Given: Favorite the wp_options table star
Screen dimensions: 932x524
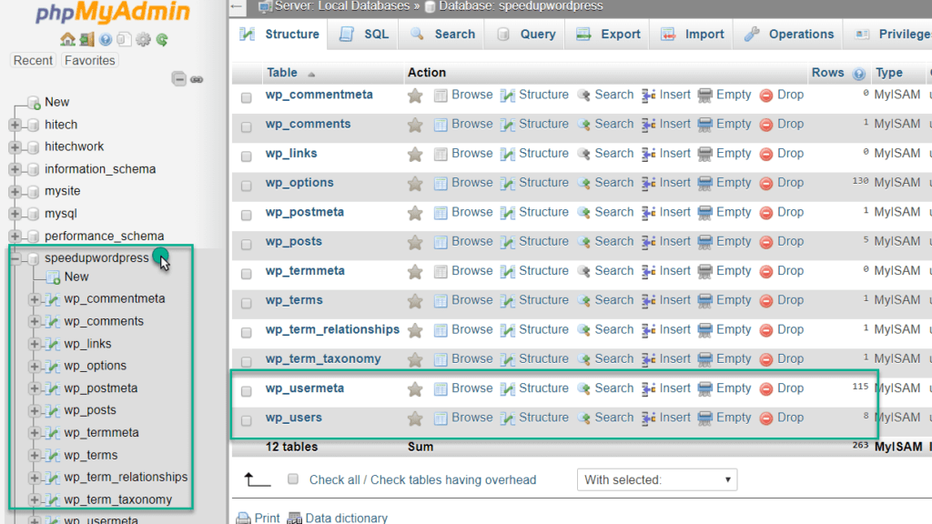Looking at the screenshot, I should (x=415, y=183).
